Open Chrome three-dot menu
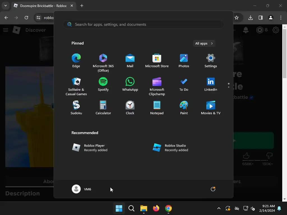 (281, 18)
